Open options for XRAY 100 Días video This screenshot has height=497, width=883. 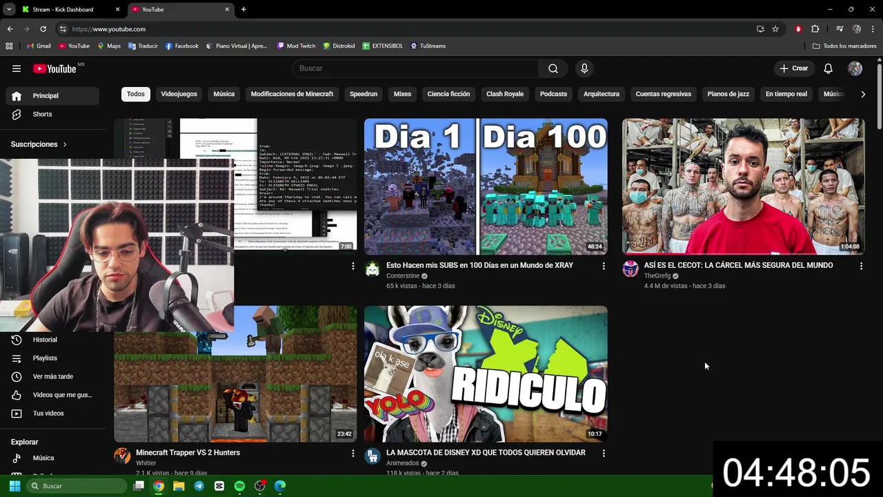(x=604, y=266)
